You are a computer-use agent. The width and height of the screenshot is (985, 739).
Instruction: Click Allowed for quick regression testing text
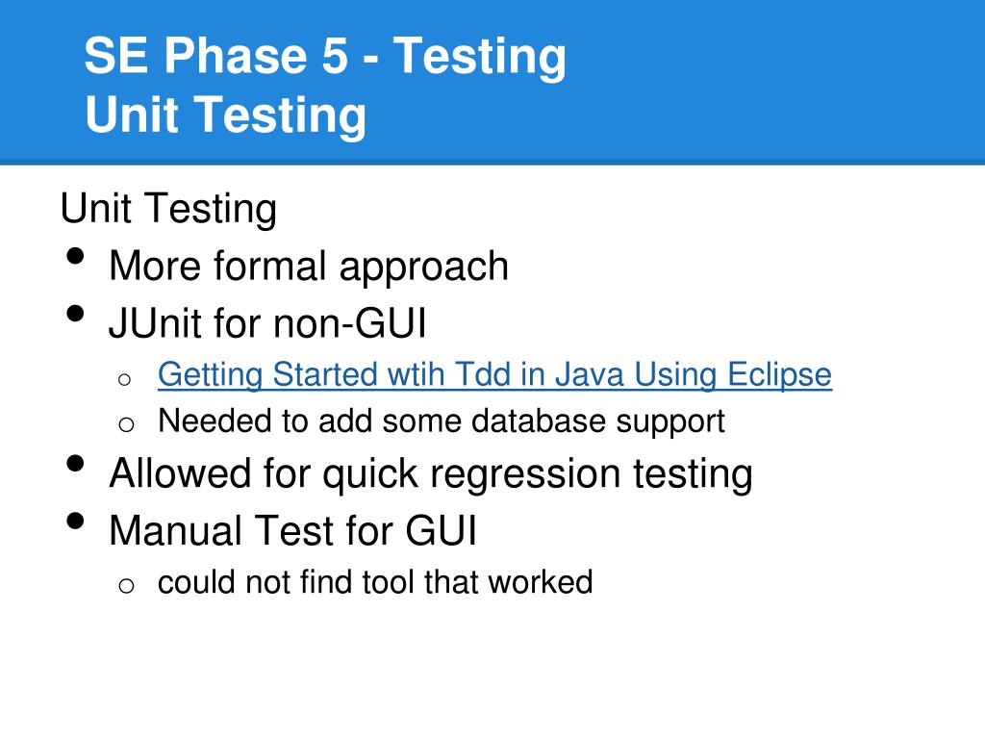(431, 473)
